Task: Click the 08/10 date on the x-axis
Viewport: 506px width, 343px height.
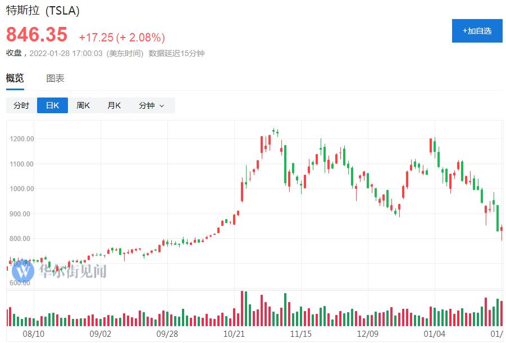Action: click(33, 333)
